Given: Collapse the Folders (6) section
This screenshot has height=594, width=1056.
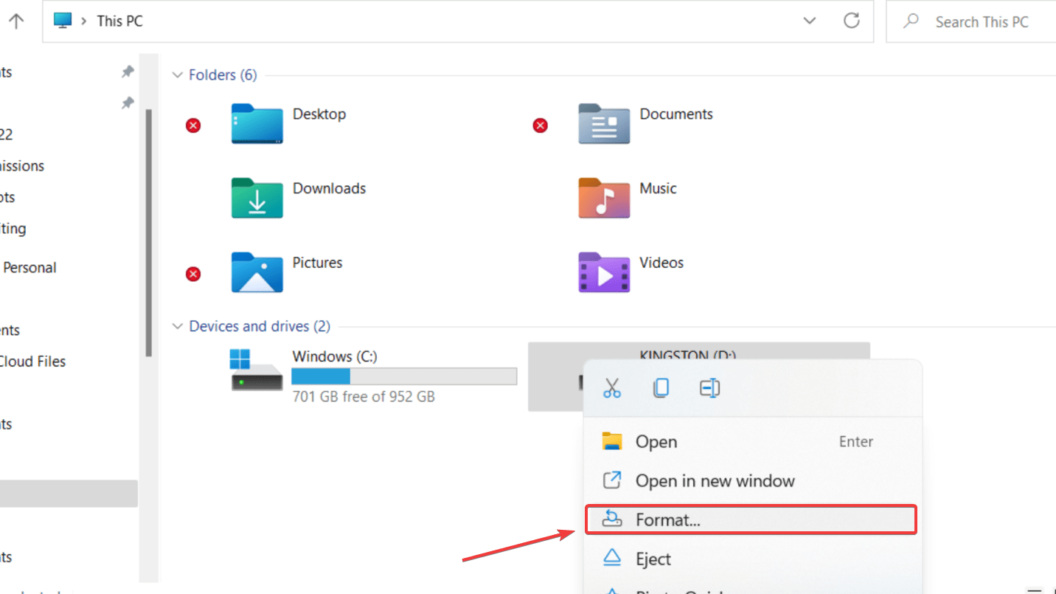Looking at the screenshot, I should (177, 75).
